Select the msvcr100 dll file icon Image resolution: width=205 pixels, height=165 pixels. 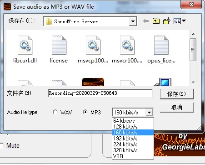(127, 45)
